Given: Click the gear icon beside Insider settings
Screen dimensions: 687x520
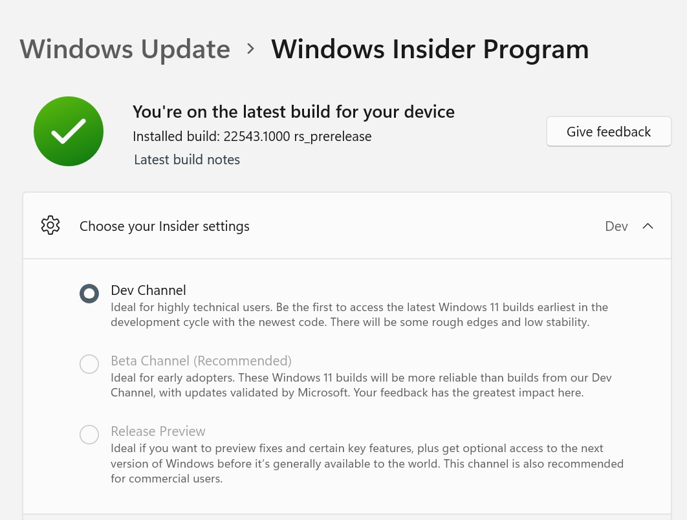Looking at the screenshot, I should pyautogui.click(x=50, y=225).
